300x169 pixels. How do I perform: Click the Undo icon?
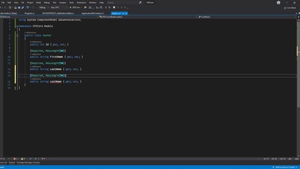coord(28,8)
